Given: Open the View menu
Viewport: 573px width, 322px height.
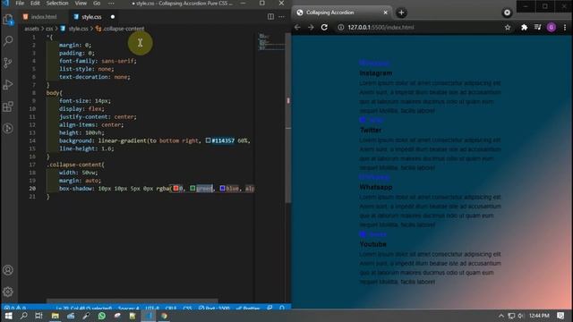Looking at the screenshot, I should [81, 4].
